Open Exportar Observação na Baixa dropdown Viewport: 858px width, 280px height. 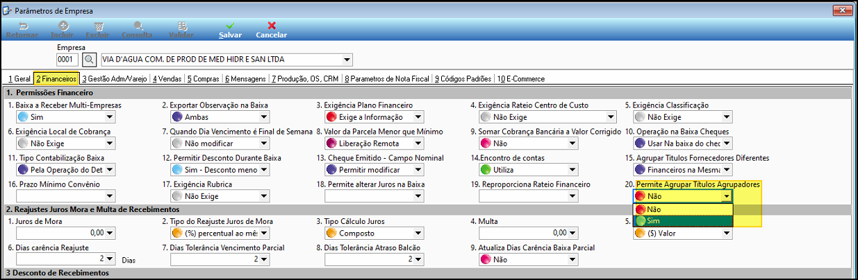tap(263, 118)
